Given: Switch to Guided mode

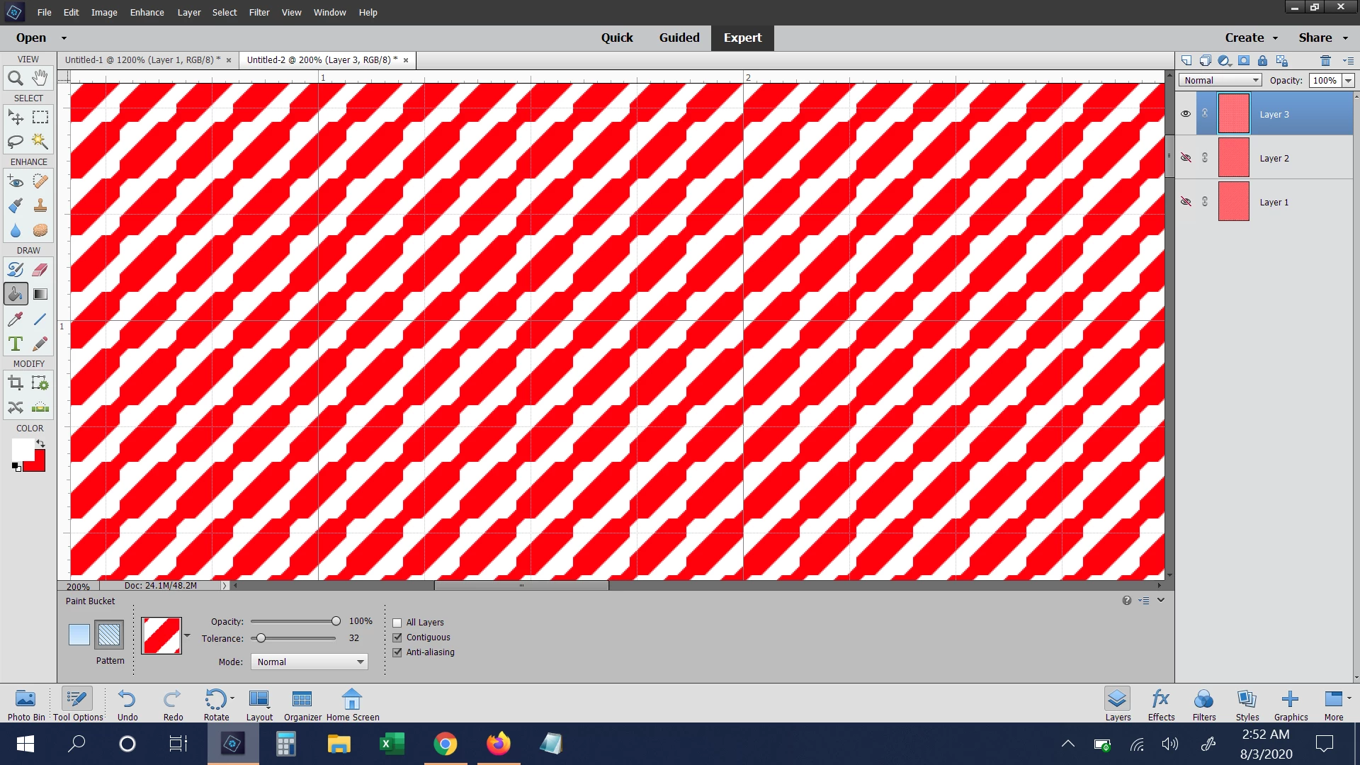Looking at the screenshot, I should click(679, 38).
